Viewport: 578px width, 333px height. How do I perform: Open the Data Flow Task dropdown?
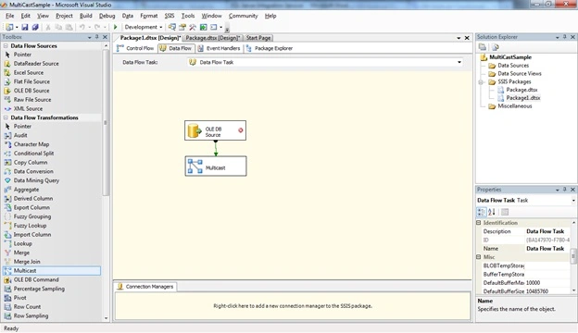point(459,62)
